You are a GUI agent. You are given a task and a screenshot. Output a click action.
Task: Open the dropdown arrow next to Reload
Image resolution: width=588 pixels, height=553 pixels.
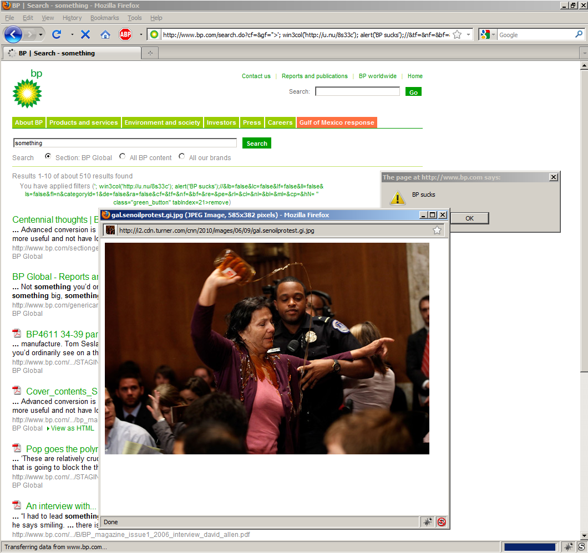pyautogui.click(x=72, y=35)
